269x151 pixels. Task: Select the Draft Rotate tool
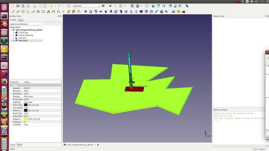91,12
